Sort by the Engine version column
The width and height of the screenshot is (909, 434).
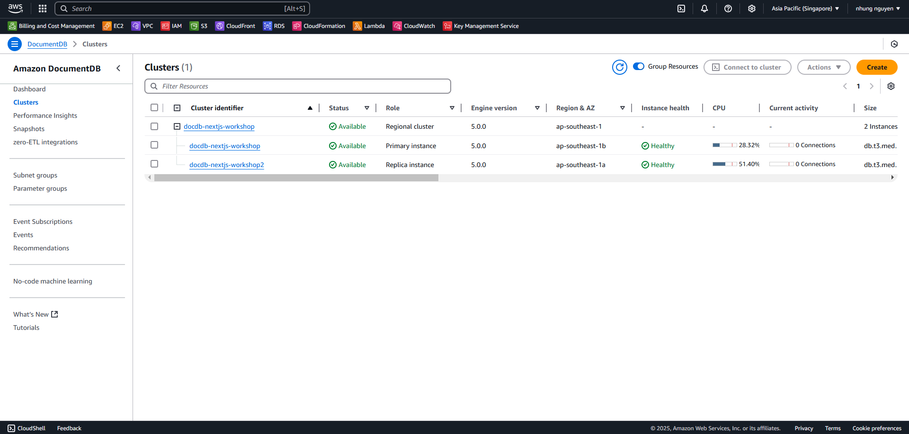click(x=537, y=108)
